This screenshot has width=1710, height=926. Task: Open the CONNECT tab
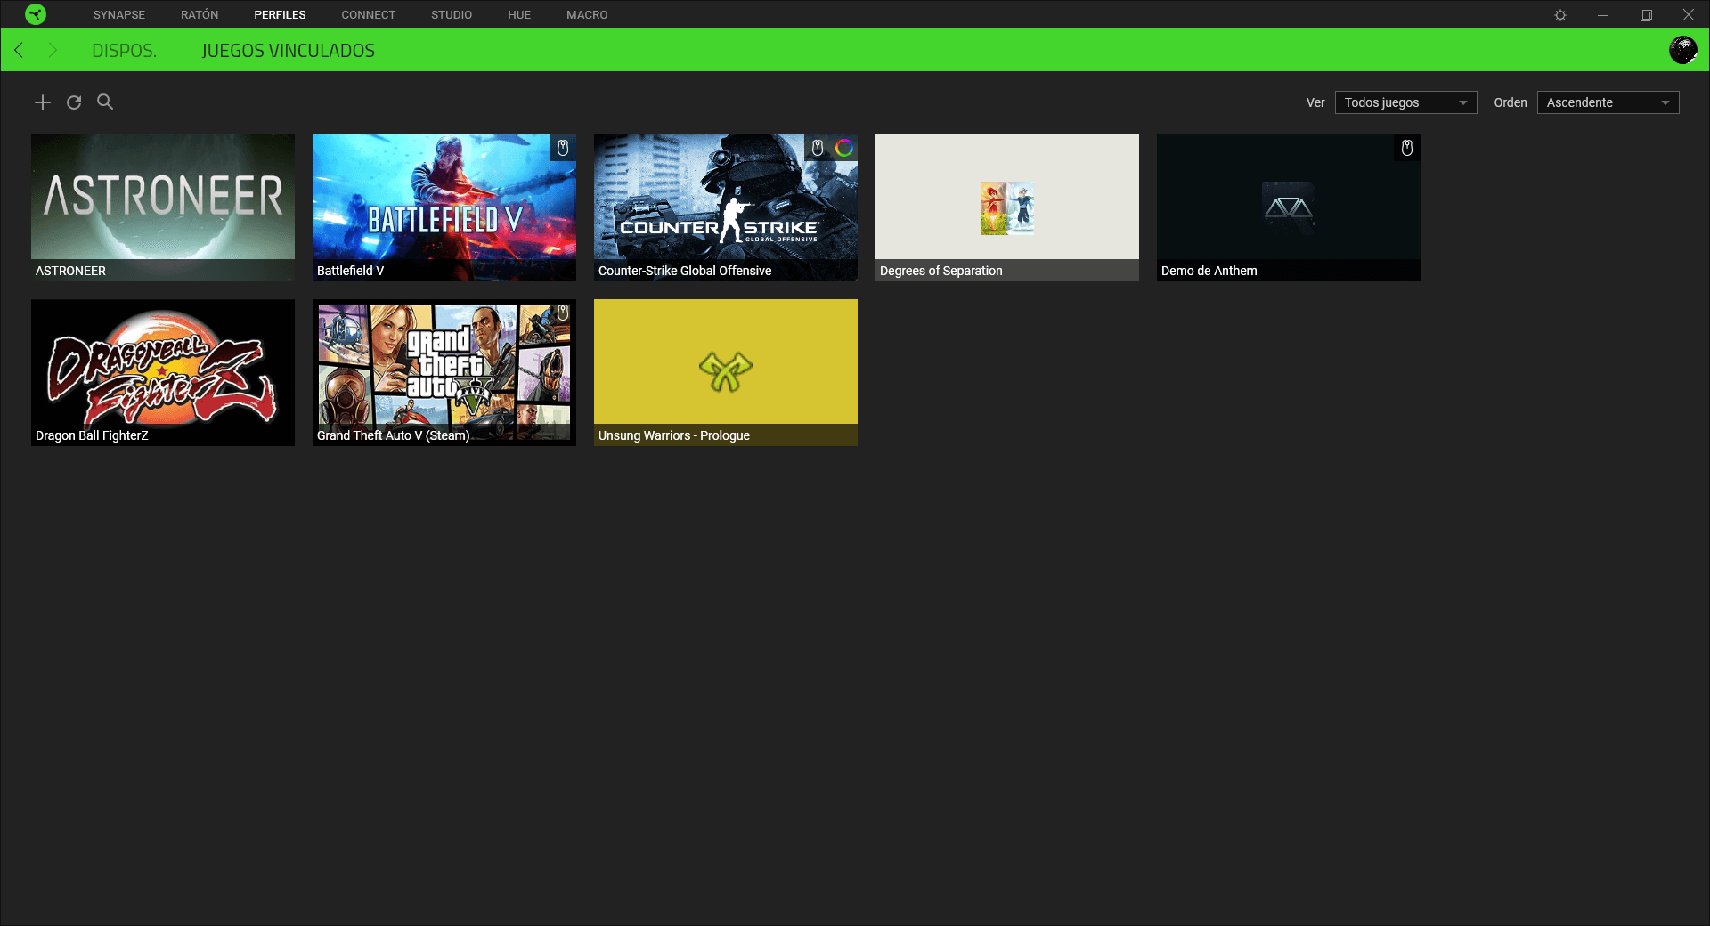[x=368, y=15]
